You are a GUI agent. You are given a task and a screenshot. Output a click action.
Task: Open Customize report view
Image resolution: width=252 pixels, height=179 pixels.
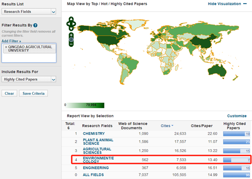pyautogui.click(x=237, y=116)
